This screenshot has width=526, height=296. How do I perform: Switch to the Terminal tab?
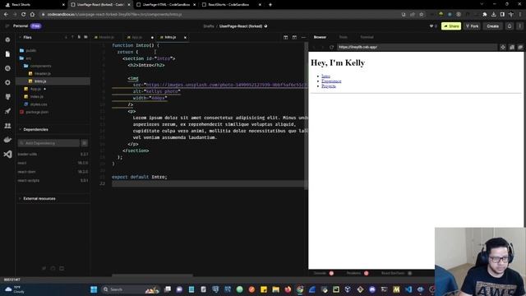tap(367, 37)
